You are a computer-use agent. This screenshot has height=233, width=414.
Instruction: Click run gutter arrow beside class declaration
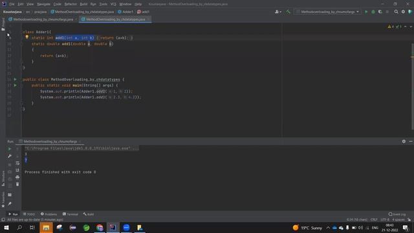tap(15, 79)
